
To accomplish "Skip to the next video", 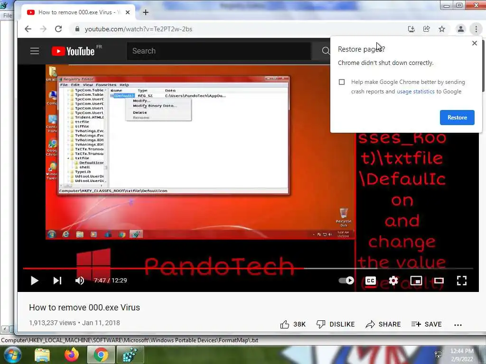I will click(57, 281).
